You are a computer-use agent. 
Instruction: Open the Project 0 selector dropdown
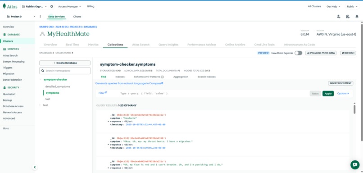21,16
